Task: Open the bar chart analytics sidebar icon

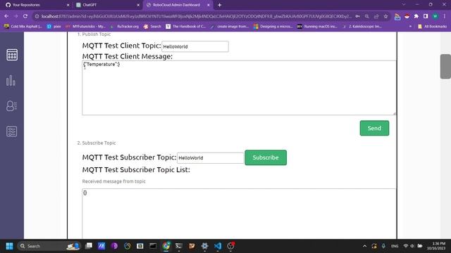Action: pos(11,81)
